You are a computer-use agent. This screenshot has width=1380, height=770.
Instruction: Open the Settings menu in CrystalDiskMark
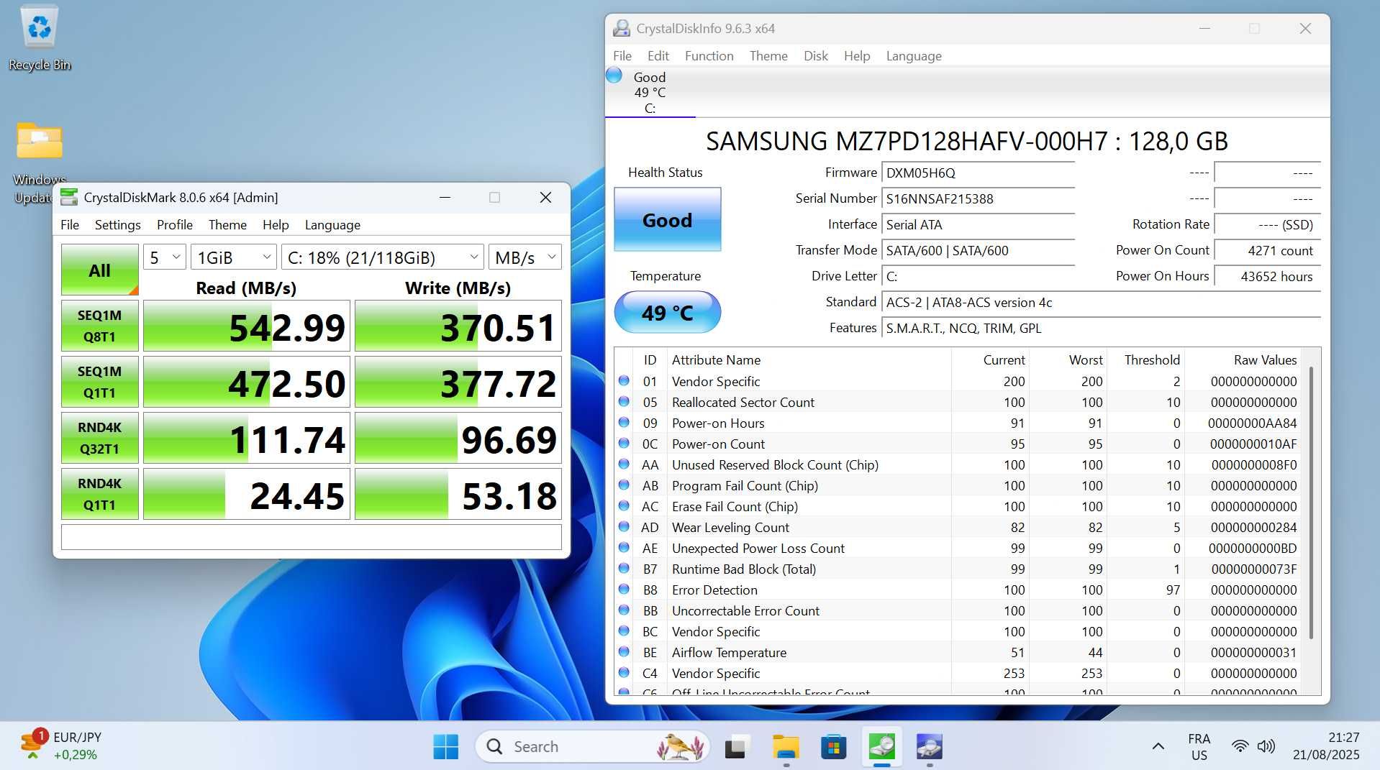[117, 224]
